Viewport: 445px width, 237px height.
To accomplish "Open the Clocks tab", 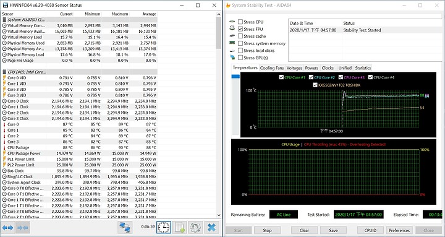I will click(x=328, y=68).
